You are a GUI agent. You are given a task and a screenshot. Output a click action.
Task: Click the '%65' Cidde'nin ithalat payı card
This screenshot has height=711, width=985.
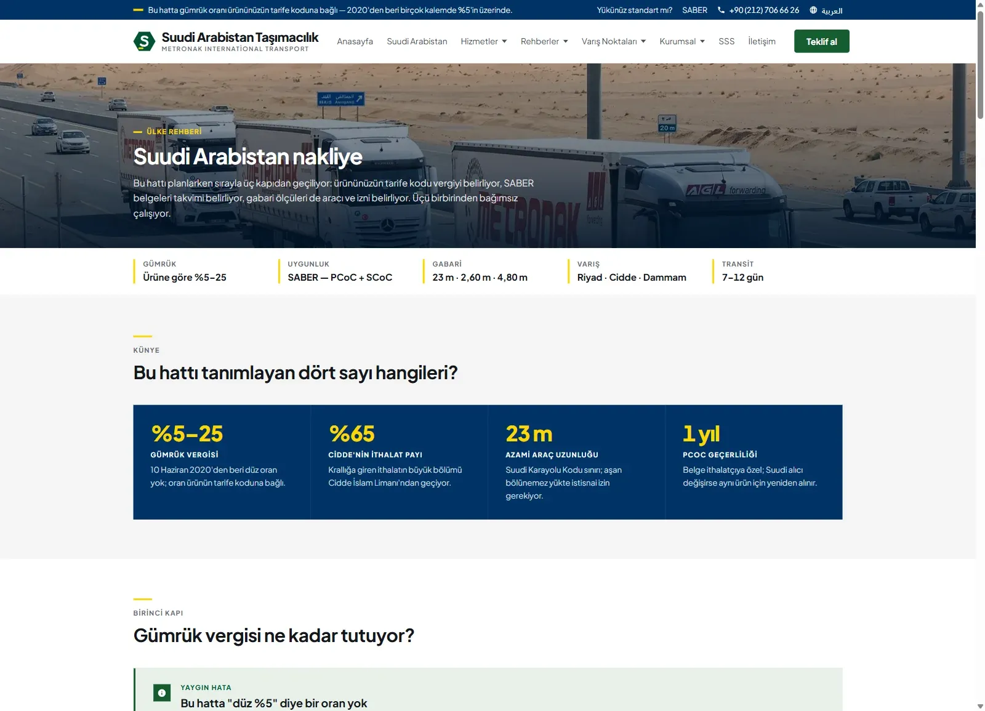click(x=399, y=462)
